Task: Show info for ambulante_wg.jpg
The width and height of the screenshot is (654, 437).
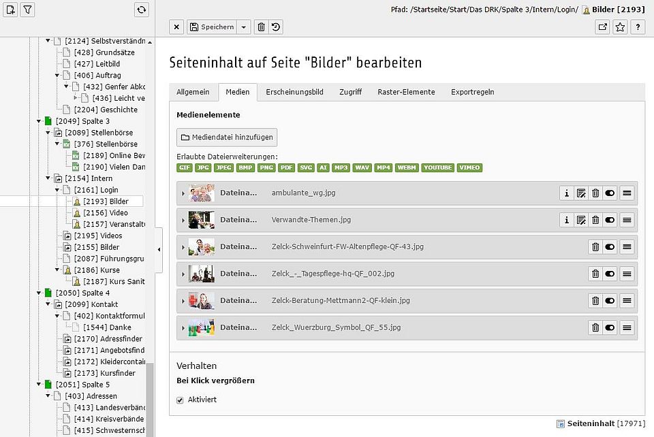Action: click(567, 193)
